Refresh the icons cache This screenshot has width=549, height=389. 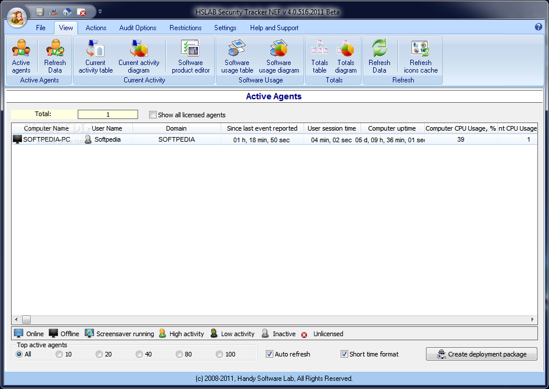coord(421,56)
